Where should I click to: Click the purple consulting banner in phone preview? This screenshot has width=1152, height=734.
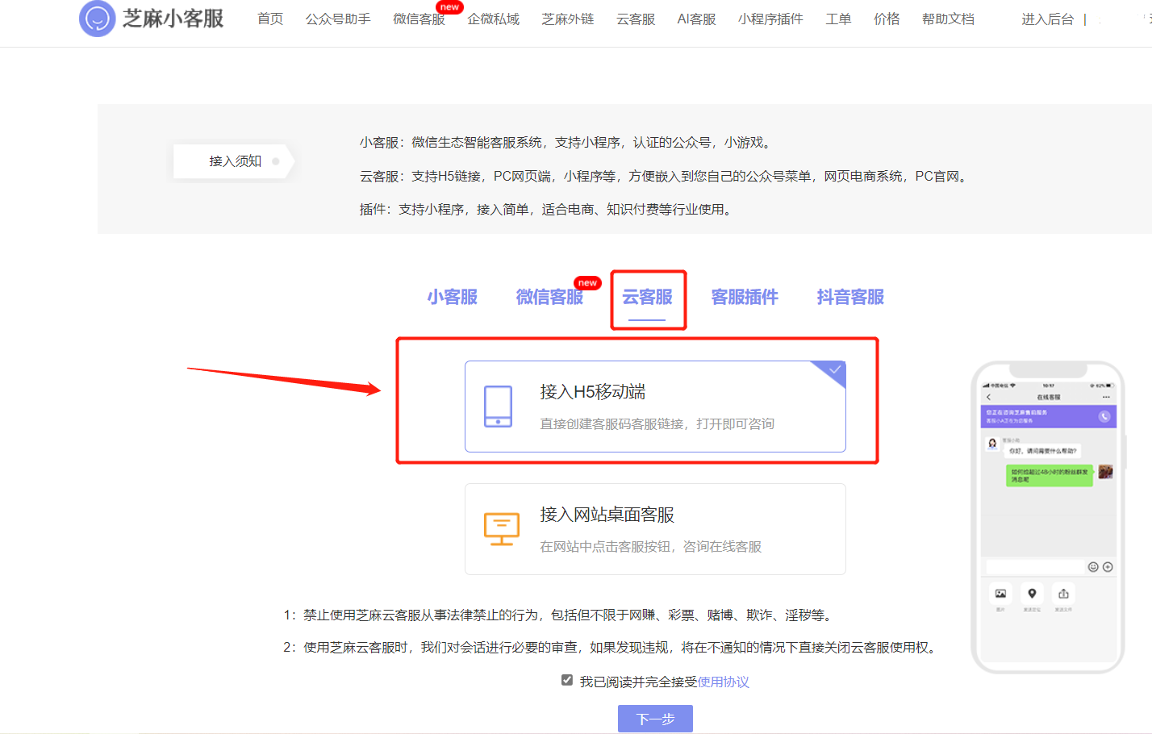coord(1049,416)
